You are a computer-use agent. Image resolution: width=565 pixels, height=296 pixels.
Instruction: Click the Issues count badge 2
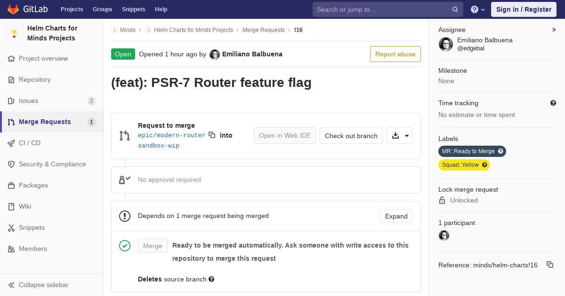pos(91,101)
